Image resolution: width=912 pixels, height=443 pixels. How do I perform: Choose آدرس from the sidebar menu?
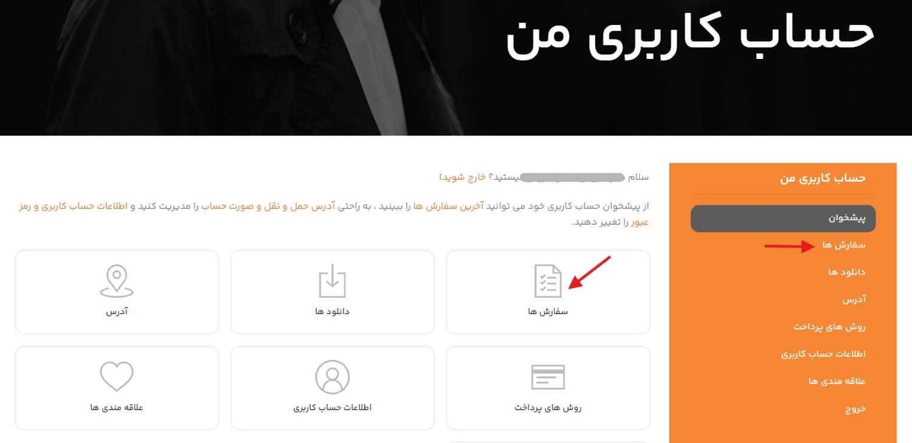click(854, 300)
